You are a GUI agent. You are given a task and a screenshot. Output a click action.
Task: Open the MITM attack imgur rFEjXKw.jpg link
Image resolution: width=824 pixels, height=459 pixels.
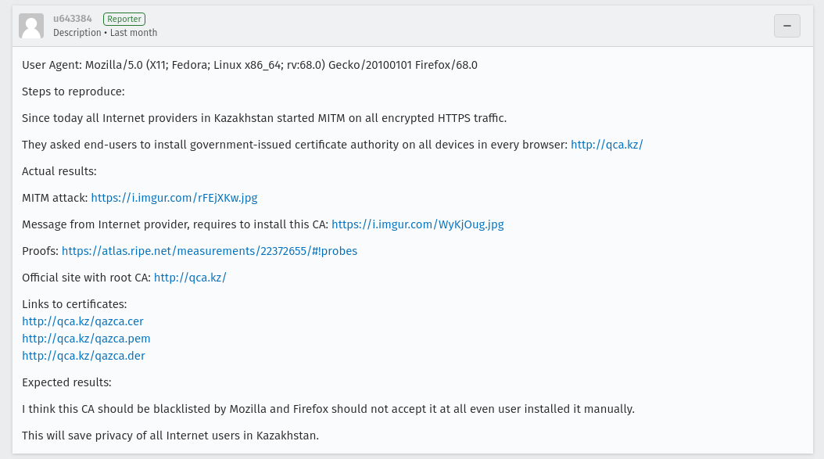tap(174, 198)
